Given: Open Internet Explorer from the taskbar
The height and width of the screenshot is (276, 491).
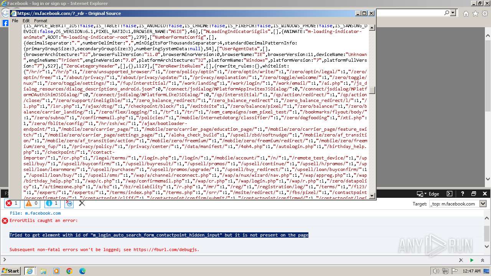Looking at the screenshot, I should coord(30,271).
